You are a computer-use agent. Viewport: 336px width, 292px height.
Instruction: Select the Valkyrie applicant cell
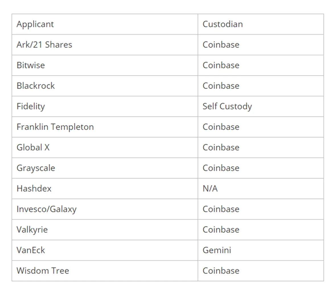click(x=105, y=230)
